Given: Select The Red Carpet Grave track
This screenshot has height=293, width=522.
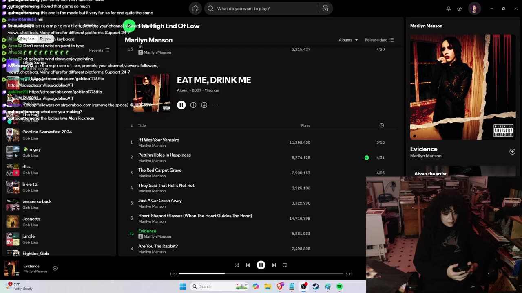Looking at the screenshot, I should click(x=160, y=170).
